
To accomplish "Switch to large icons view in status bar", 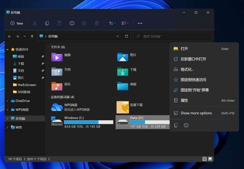I will [210, 159].
